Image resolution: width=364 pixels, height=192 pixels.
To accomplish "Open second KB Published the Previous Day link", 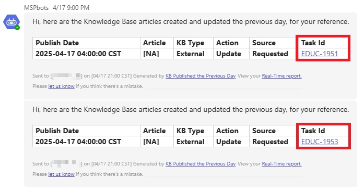I will click(x=201, y=164).
